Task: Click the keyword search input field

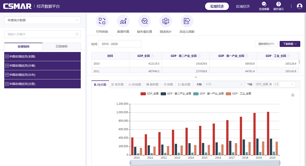Action: coord(40,34)
